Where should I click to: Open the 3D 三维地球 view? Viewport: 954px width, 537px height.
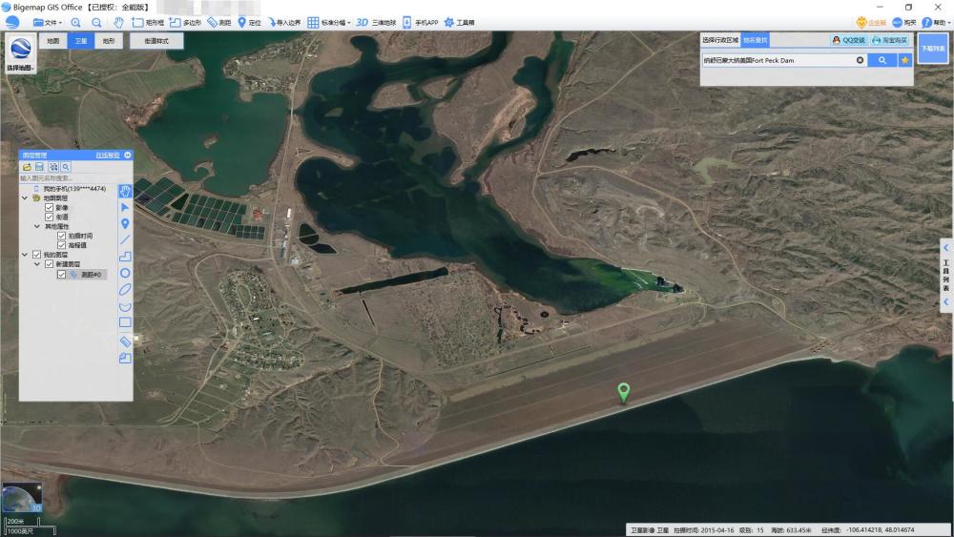[x=375, y=23]
